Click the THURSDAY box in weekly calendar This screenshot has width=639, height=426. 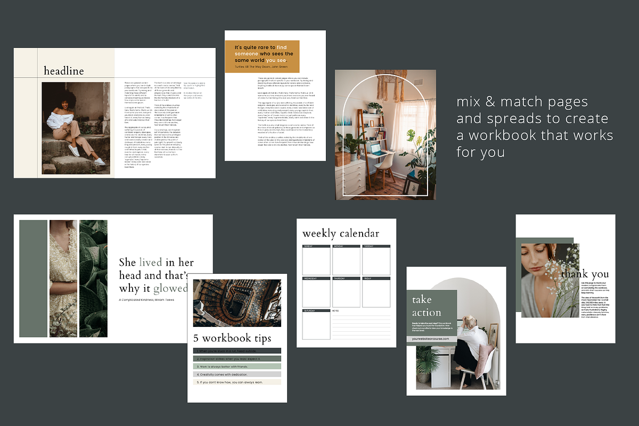[x=346, y=292]
